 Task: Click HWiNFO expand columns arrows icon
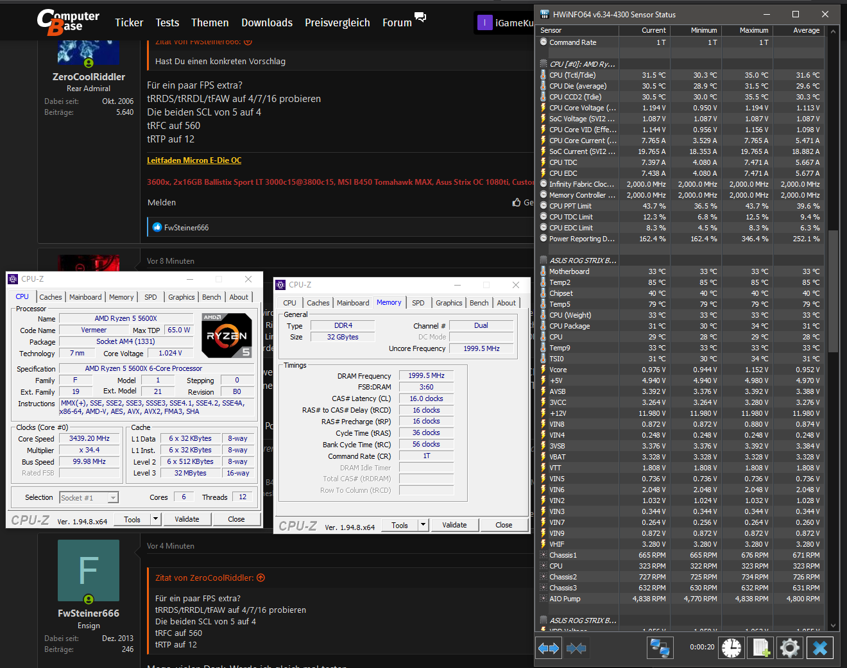point(549,648)
